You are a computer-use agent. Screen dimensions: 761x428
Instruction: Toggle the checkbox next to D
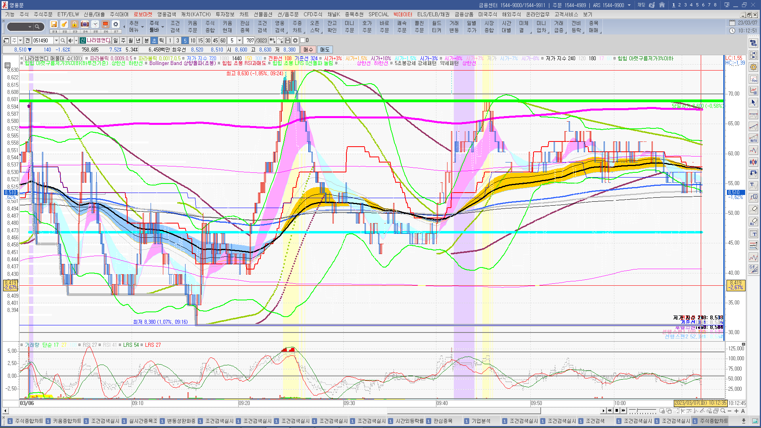(x=303, y=40)
